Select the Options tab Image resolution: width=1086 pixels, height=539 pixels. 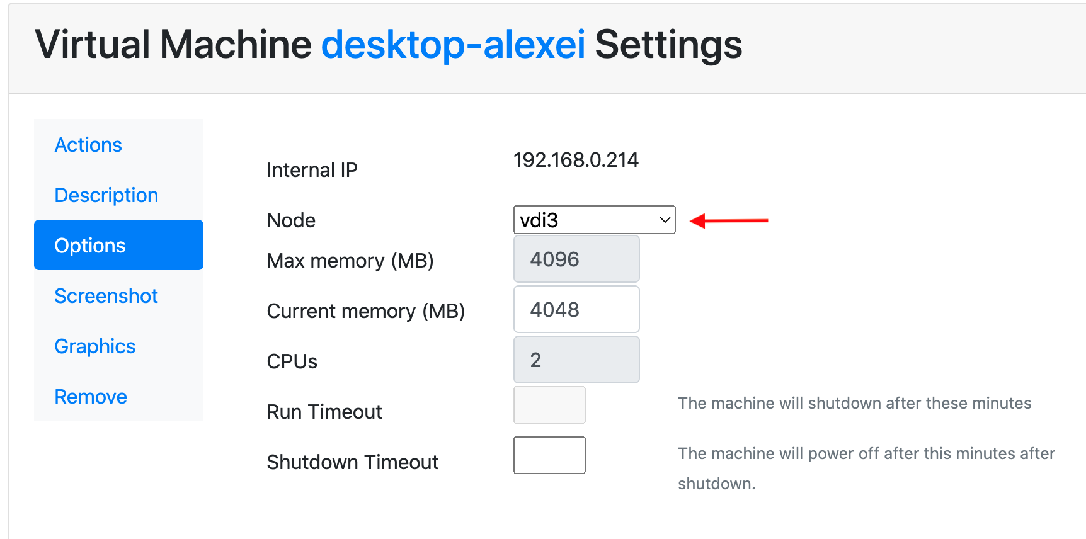[118, 245]
